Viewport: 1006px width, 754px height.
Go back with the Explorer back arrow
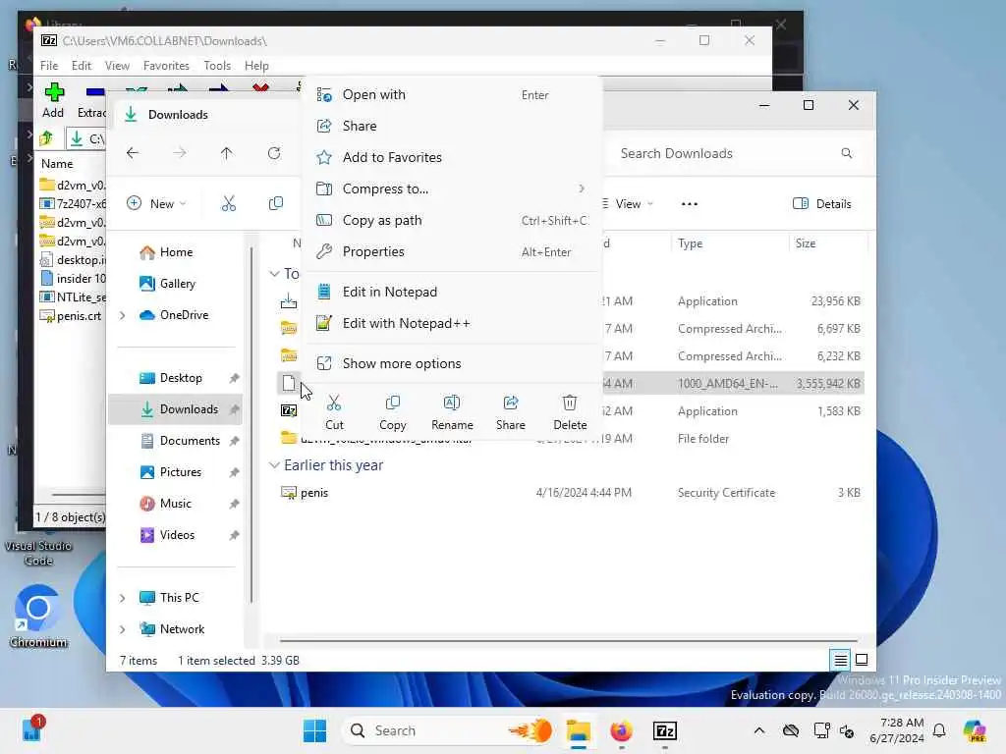click(133, 153)
